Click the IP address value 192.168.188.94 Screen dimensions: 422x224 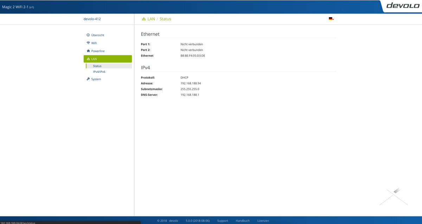click(191, 83)
